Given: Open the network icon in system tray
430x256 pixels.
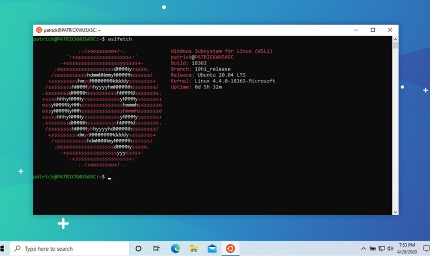Looking at the screenshot, I should point(381,249).
